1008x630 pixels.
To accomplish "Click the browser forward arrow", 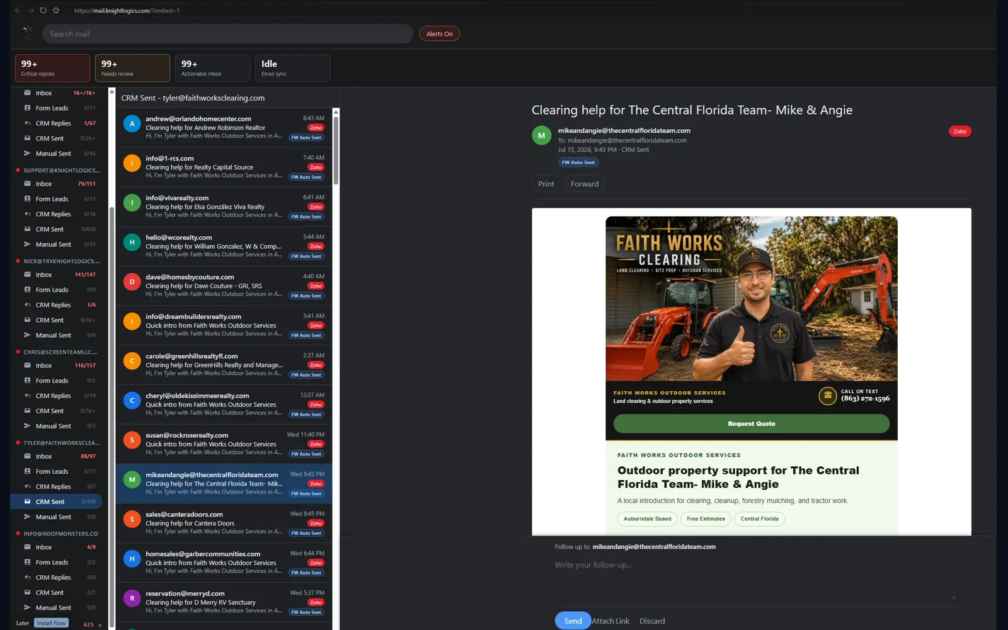I will [30, 10].
